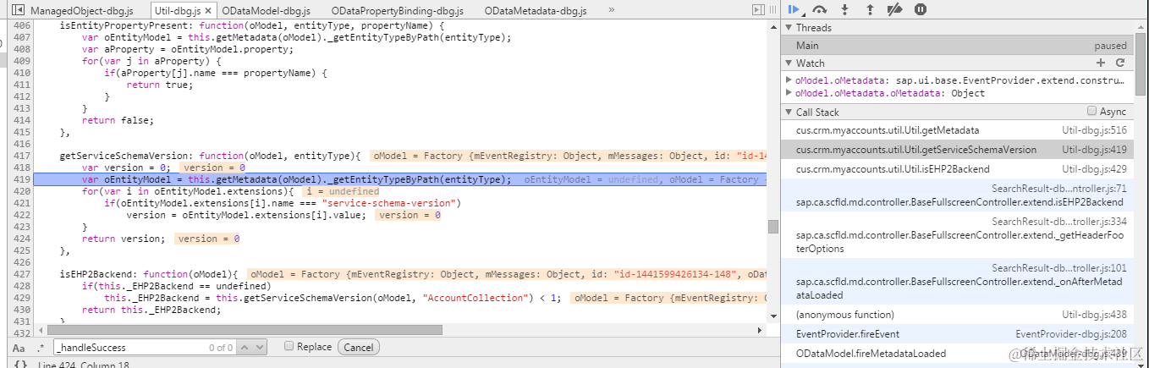Toggle pause on exceptions
This screenshot has width=1149, height=368.
(x=920, y=9)
